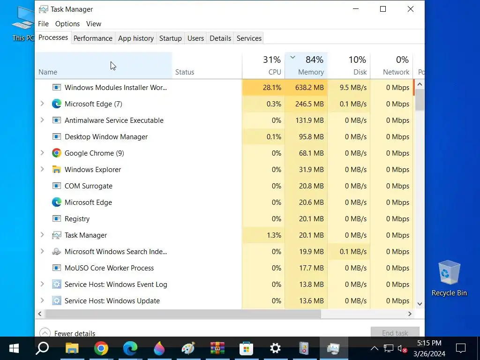Click the Windows Explorer folder icon

(x=56, y=170)
